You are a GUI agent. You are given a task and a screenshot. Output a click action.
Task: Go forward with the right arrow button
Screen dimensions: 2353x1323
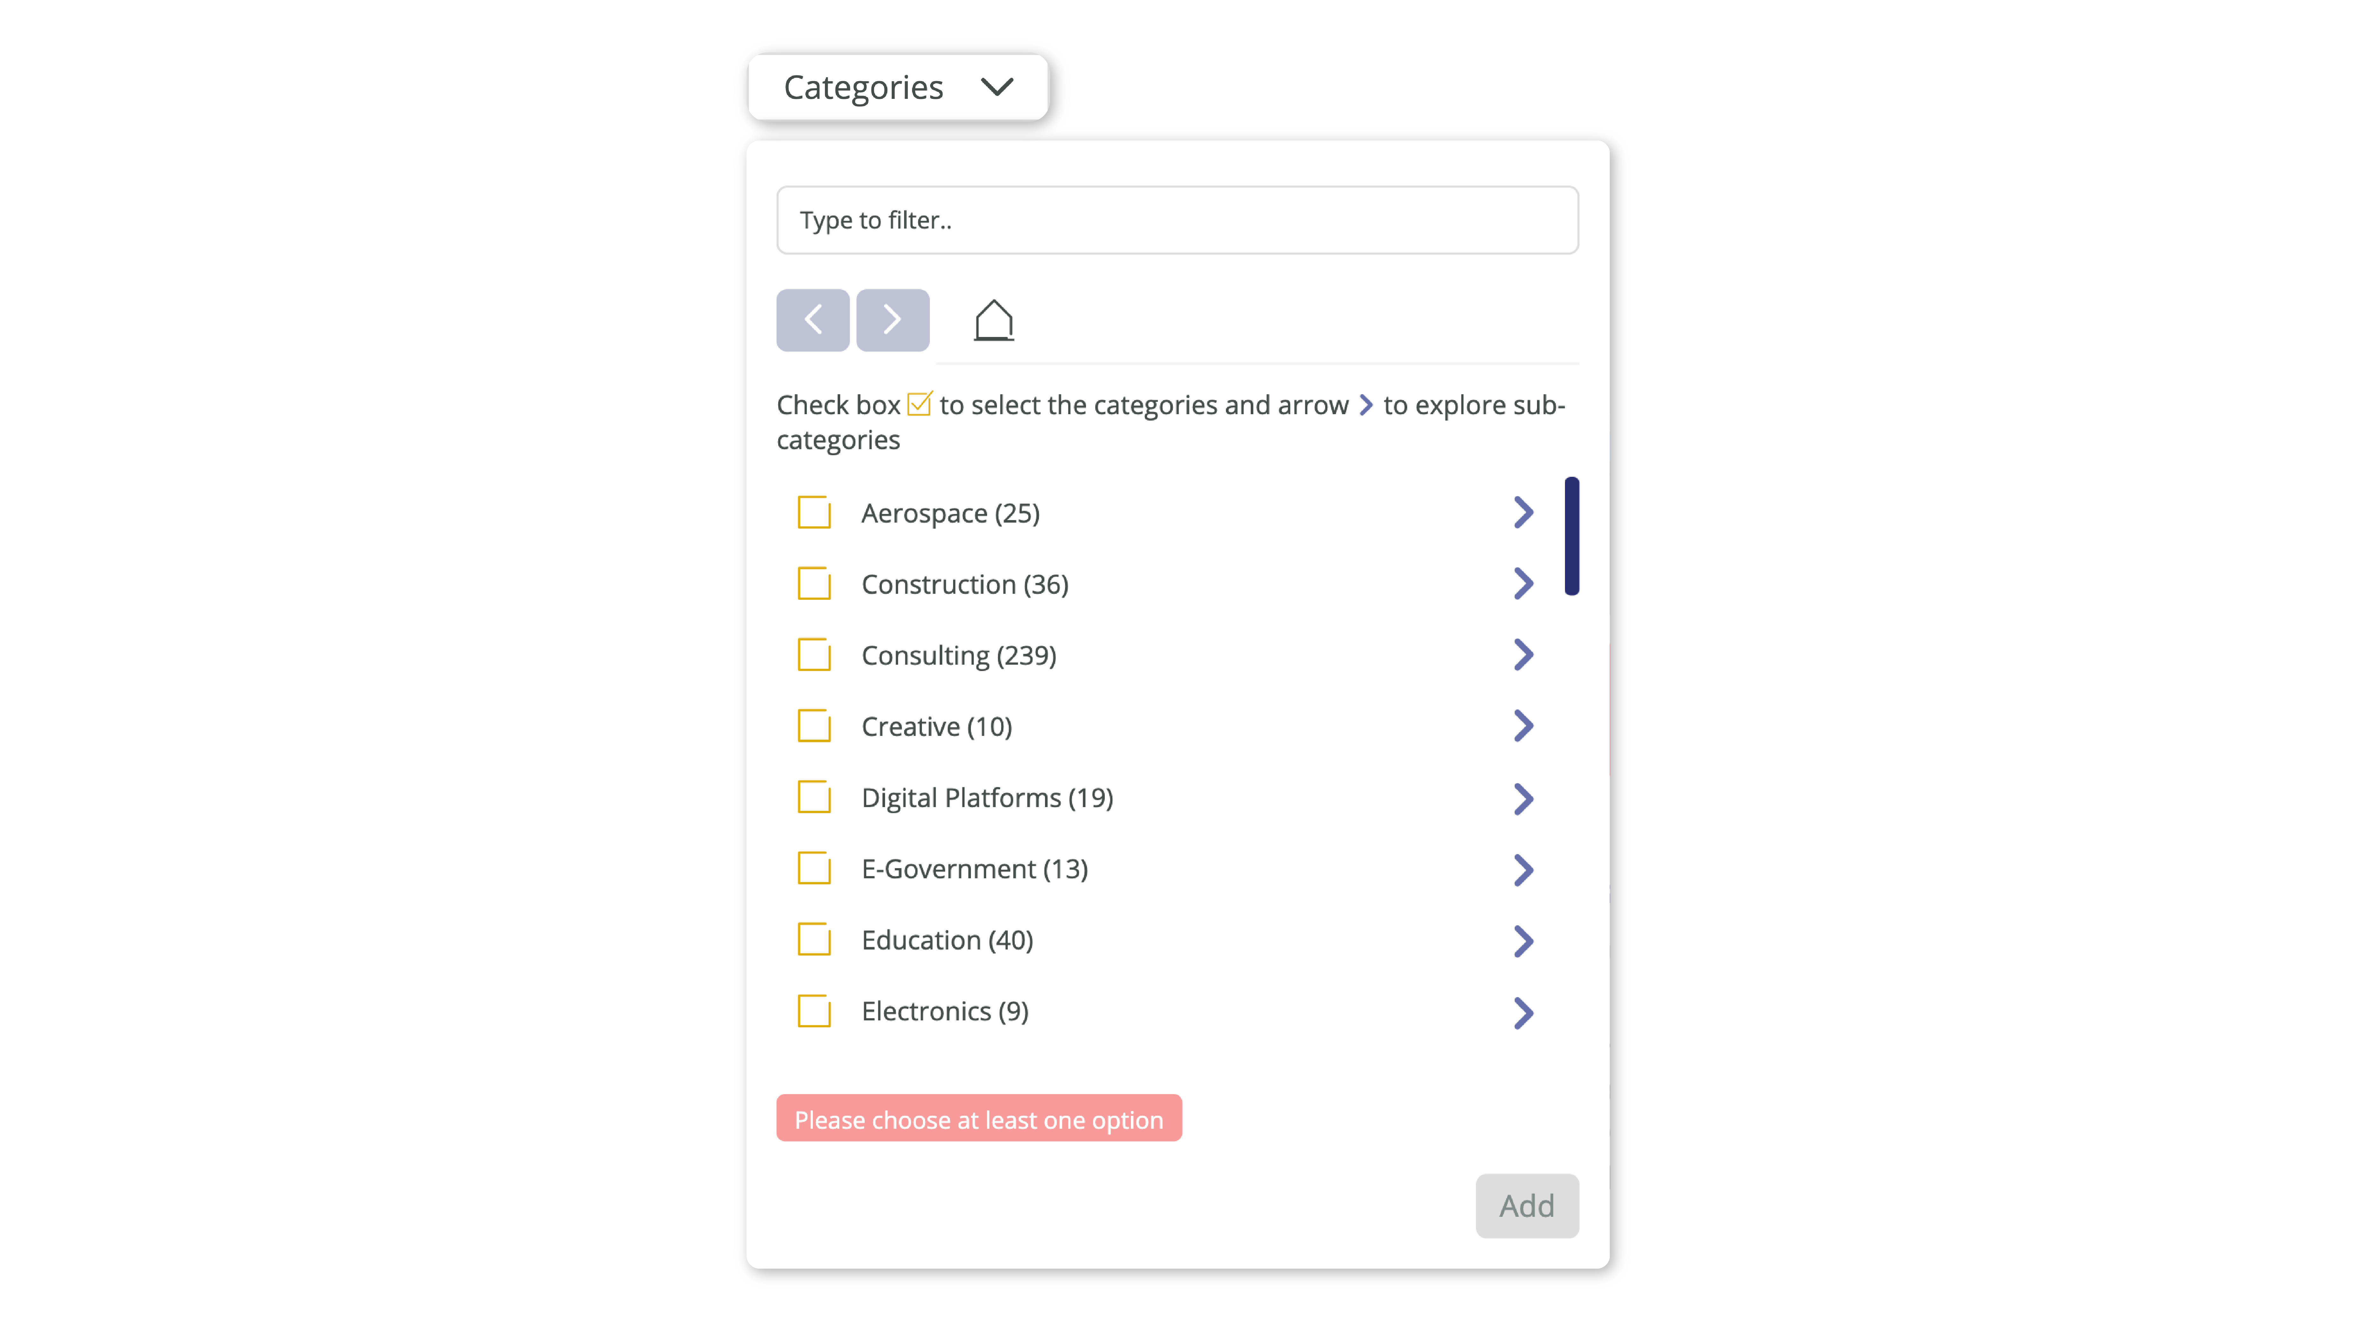892,319
